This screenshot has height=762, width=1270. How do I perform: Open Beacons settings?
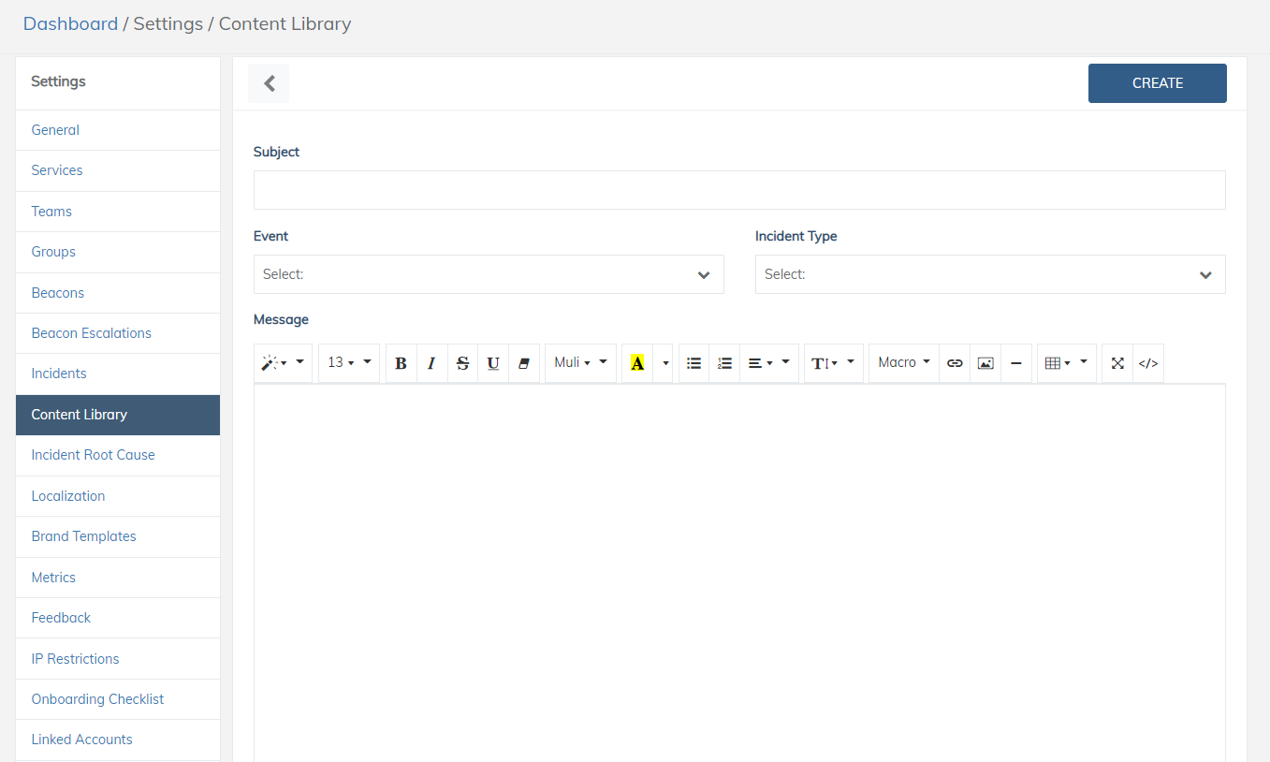(118, 293)
